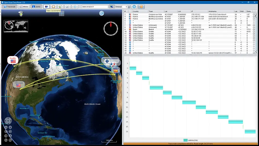Open whois question icon for hop 9 Madrid
The image size is (259, 146).
coord(254,29)
